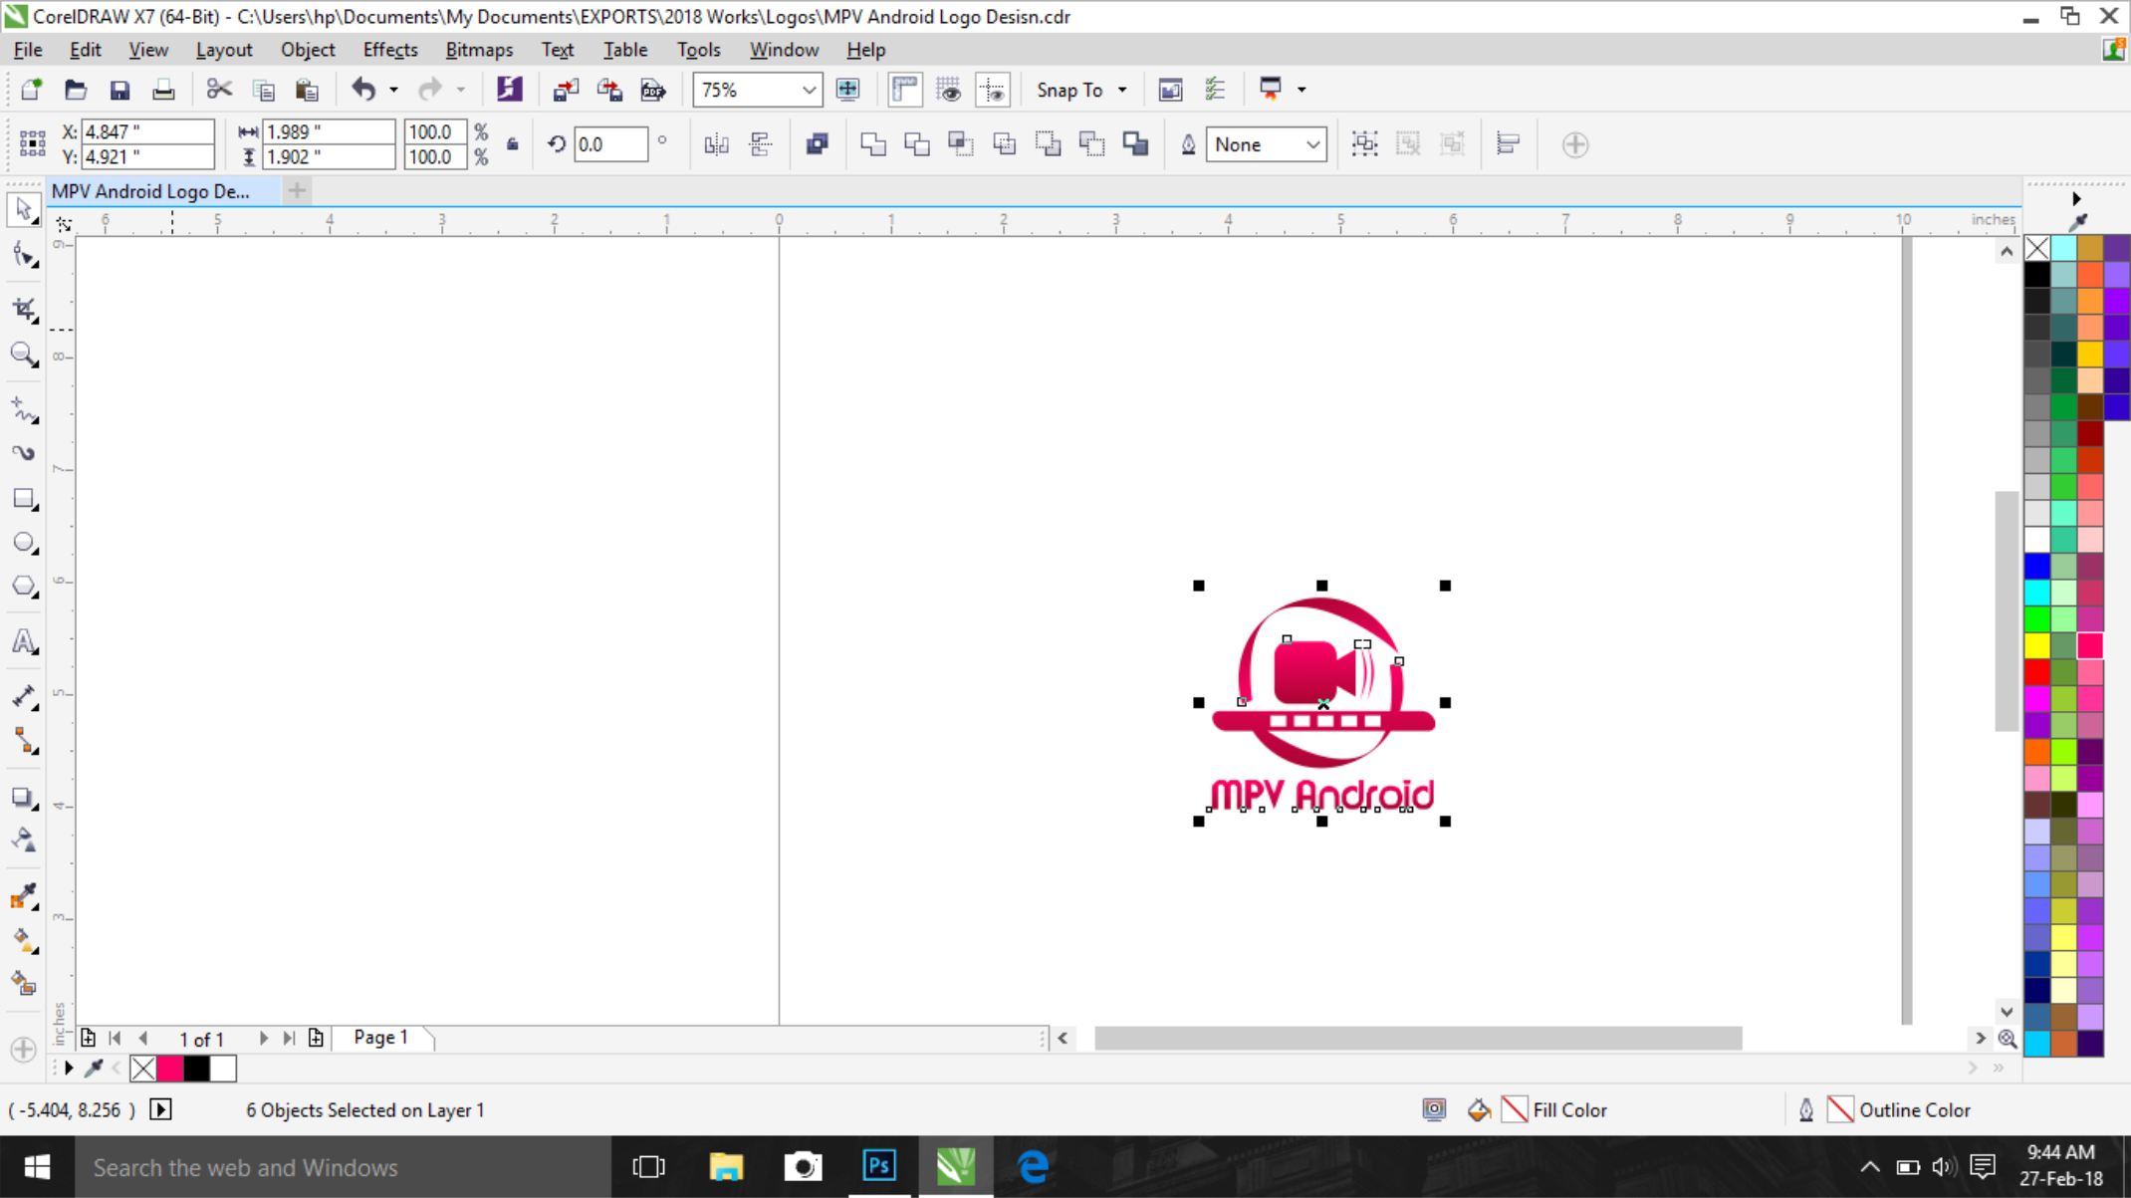Viewport: 2131px width, 1198px height.
Task: Select the Zoom tool in toolbox
Action: tap(24, 355)
